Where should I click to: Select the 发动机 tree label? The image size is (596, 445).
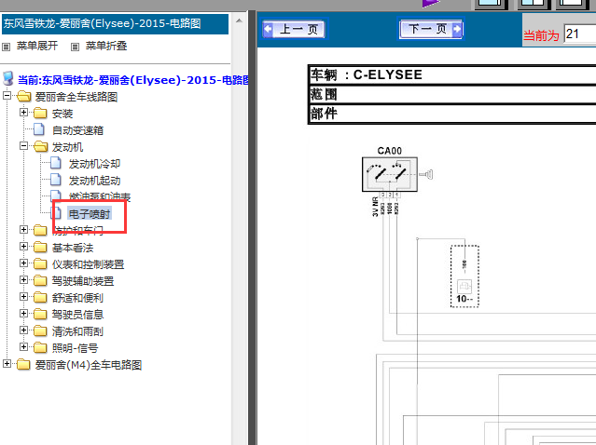click(x=67, y=147)
